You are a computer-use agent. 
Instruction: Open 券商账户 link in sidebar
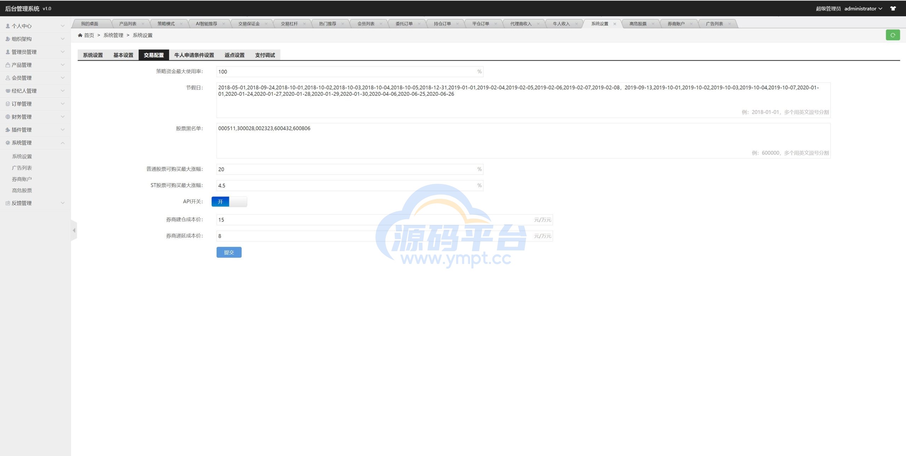coord(22,179)
